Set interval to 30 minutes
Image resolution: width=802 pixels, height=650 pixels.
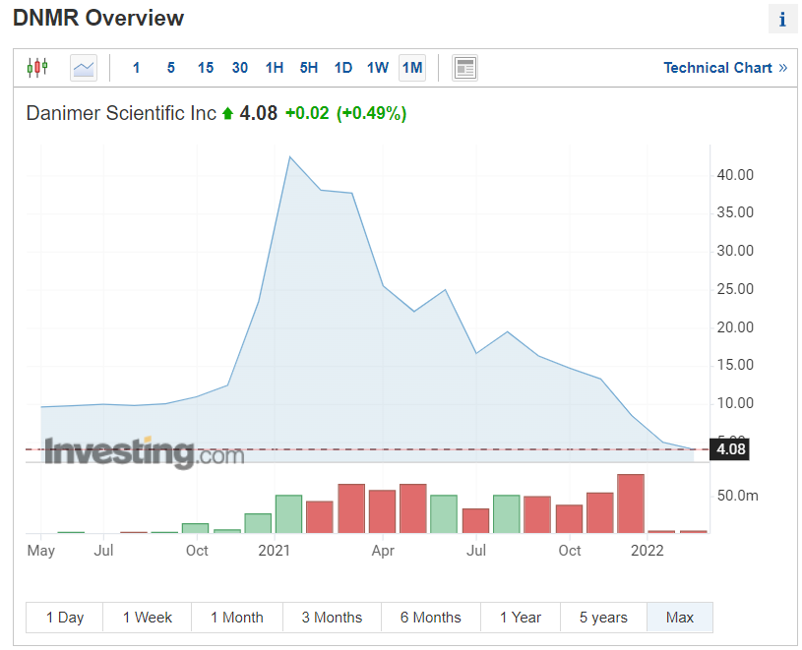click(240, 68)
